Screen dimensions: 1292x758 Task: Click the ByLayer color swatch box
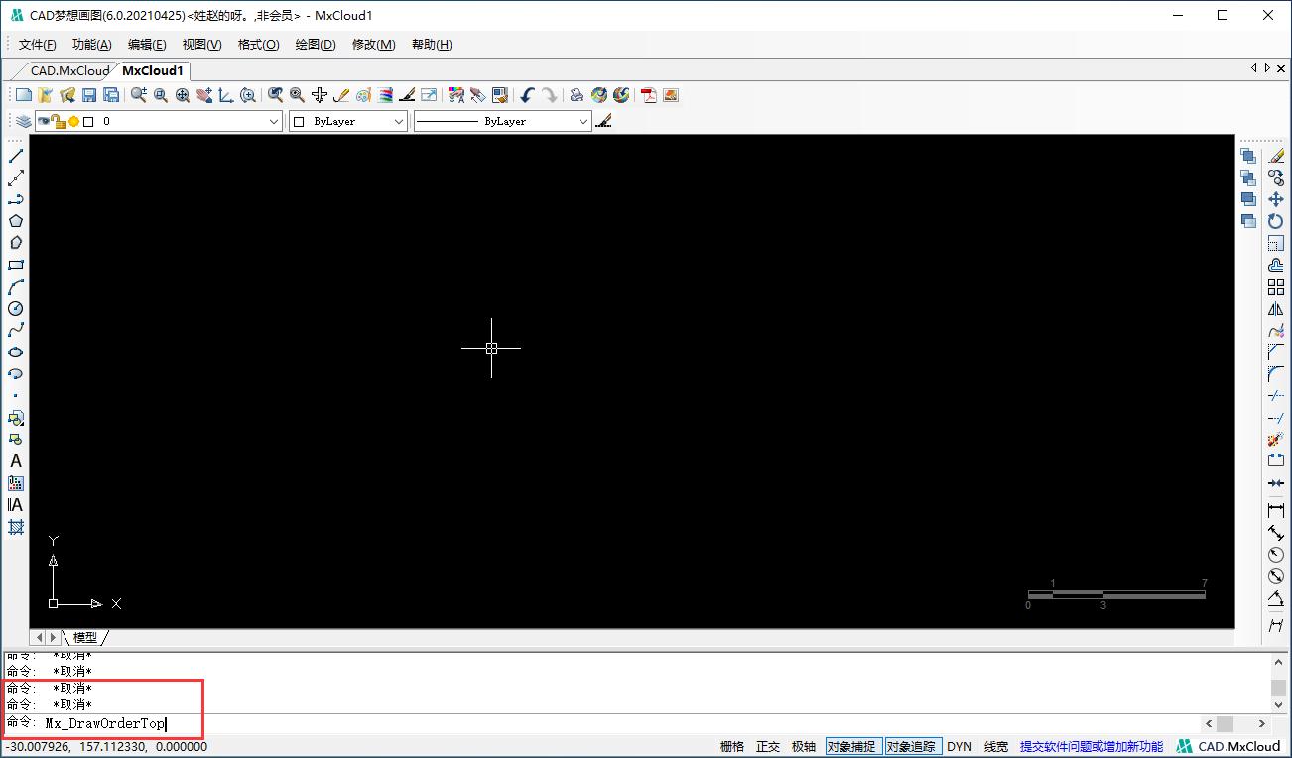click(x=299, y=121)
